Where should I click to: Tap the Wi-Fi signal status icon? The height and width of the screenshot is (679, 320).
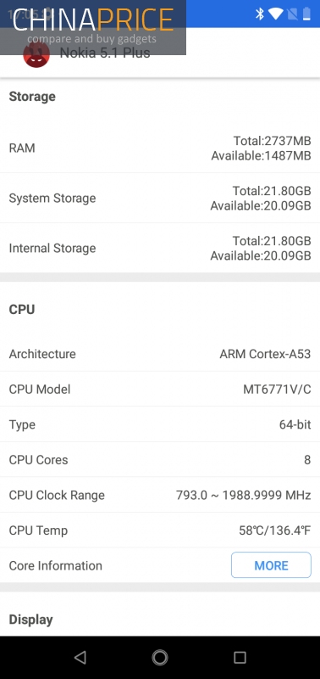click(275, 14)
